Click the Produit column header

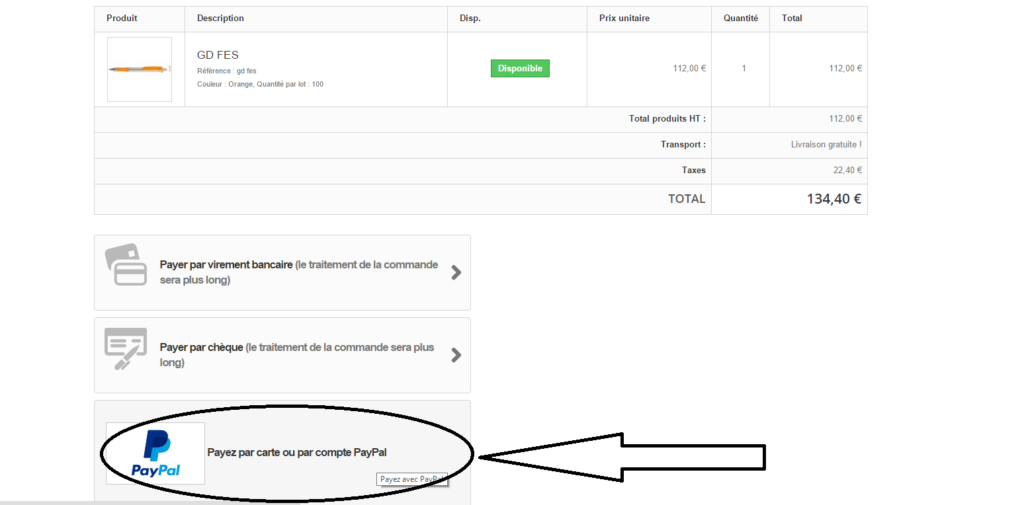pos(122,19)
